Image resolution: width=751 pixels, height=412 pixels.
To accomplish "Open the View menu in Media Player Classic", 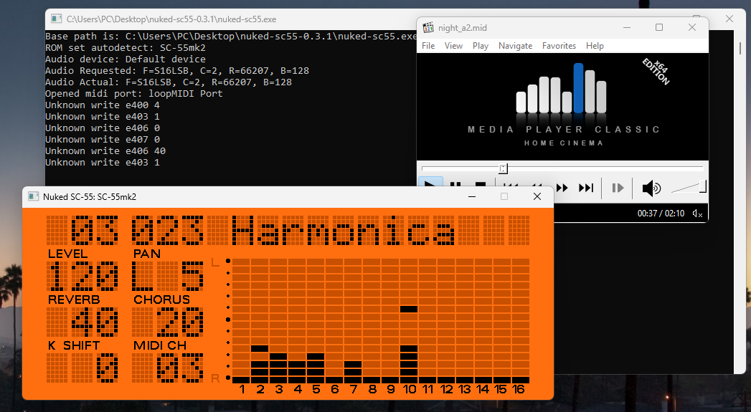I will pyautogui.click(x=453, y=45).
